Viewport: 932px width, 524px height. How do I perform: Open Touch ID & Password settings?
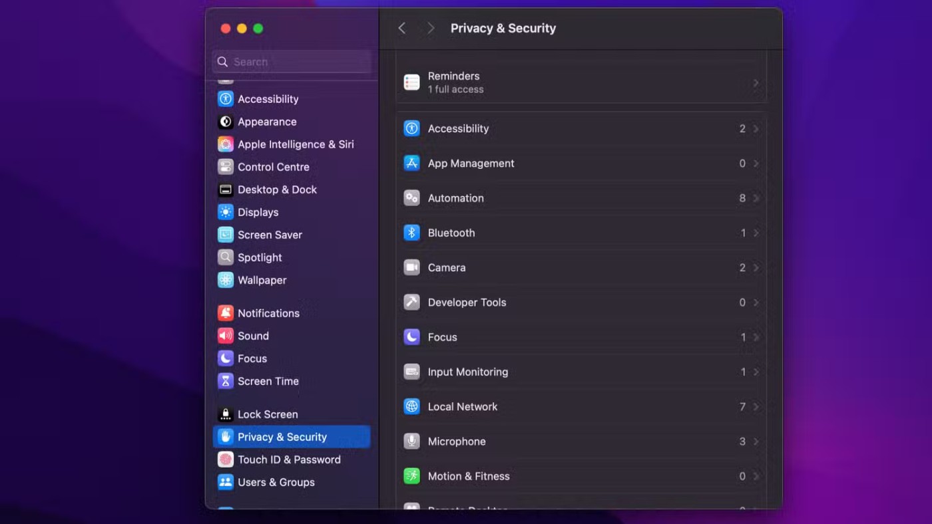(288, 459)
